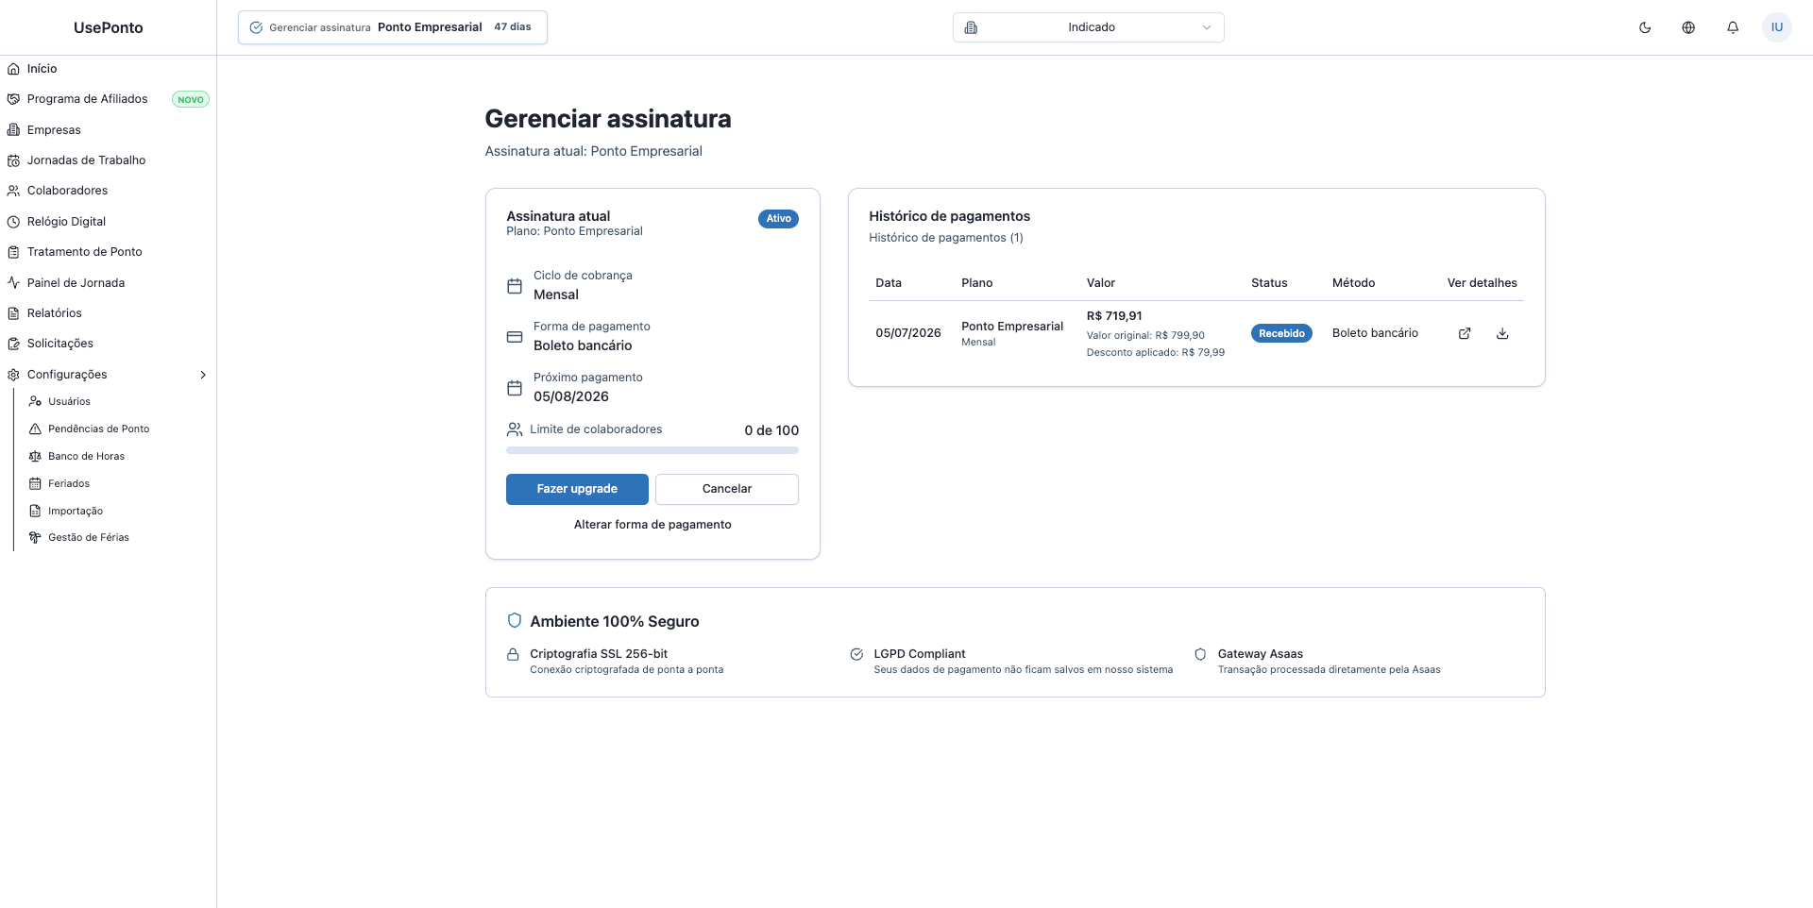1813x908 pixels.
Task: Open payment details external link icon
Action: tap(1465, 333)
